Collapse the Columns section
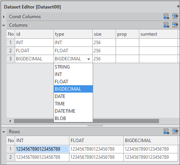Viewport: 180px width, 165px height. pyautogui.click(x=4, y=26)
